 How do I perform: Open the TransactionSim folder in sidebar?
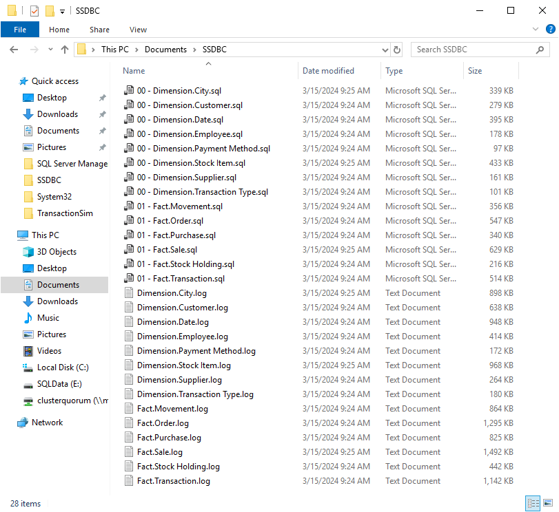[65, 213]
